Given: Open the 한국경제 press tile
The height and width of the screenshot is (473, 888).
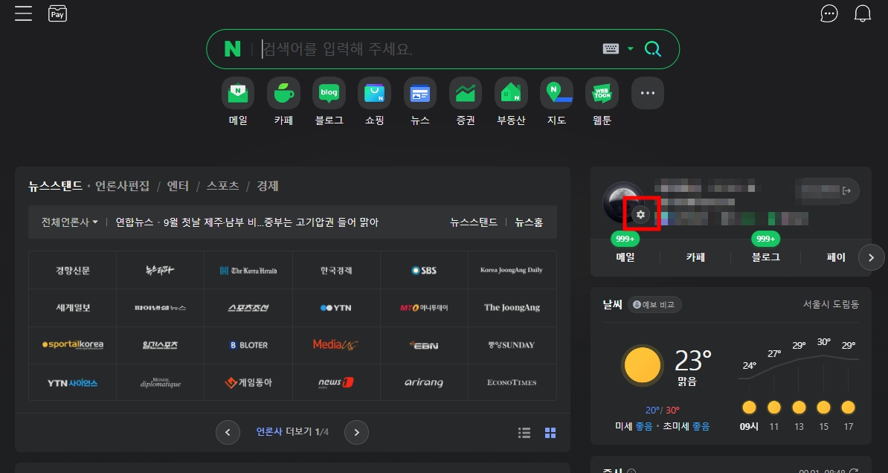Looking at the screenshot, I should [x=336, y=270].
